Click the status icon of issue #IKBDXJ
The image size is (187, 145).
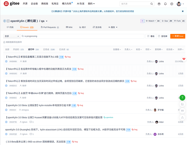(6, 86)
